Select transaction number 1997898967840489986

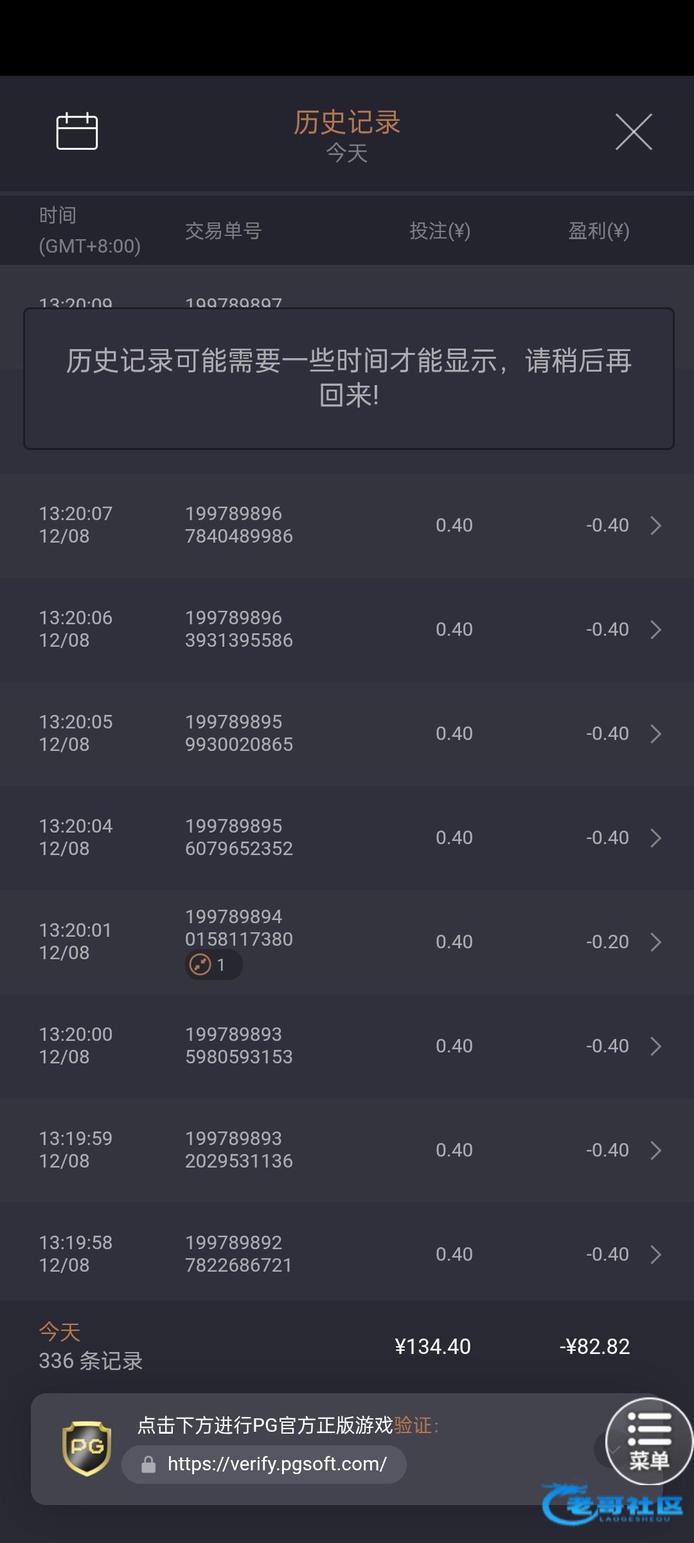click(238, 525)
